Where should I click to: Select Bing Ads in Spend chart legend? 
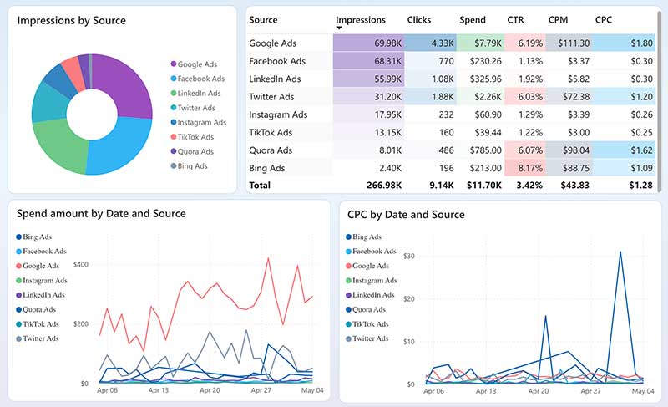(x=33, y=237)
